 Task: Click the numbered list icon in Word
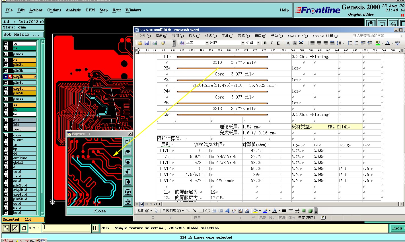click(x=350, y=43)
